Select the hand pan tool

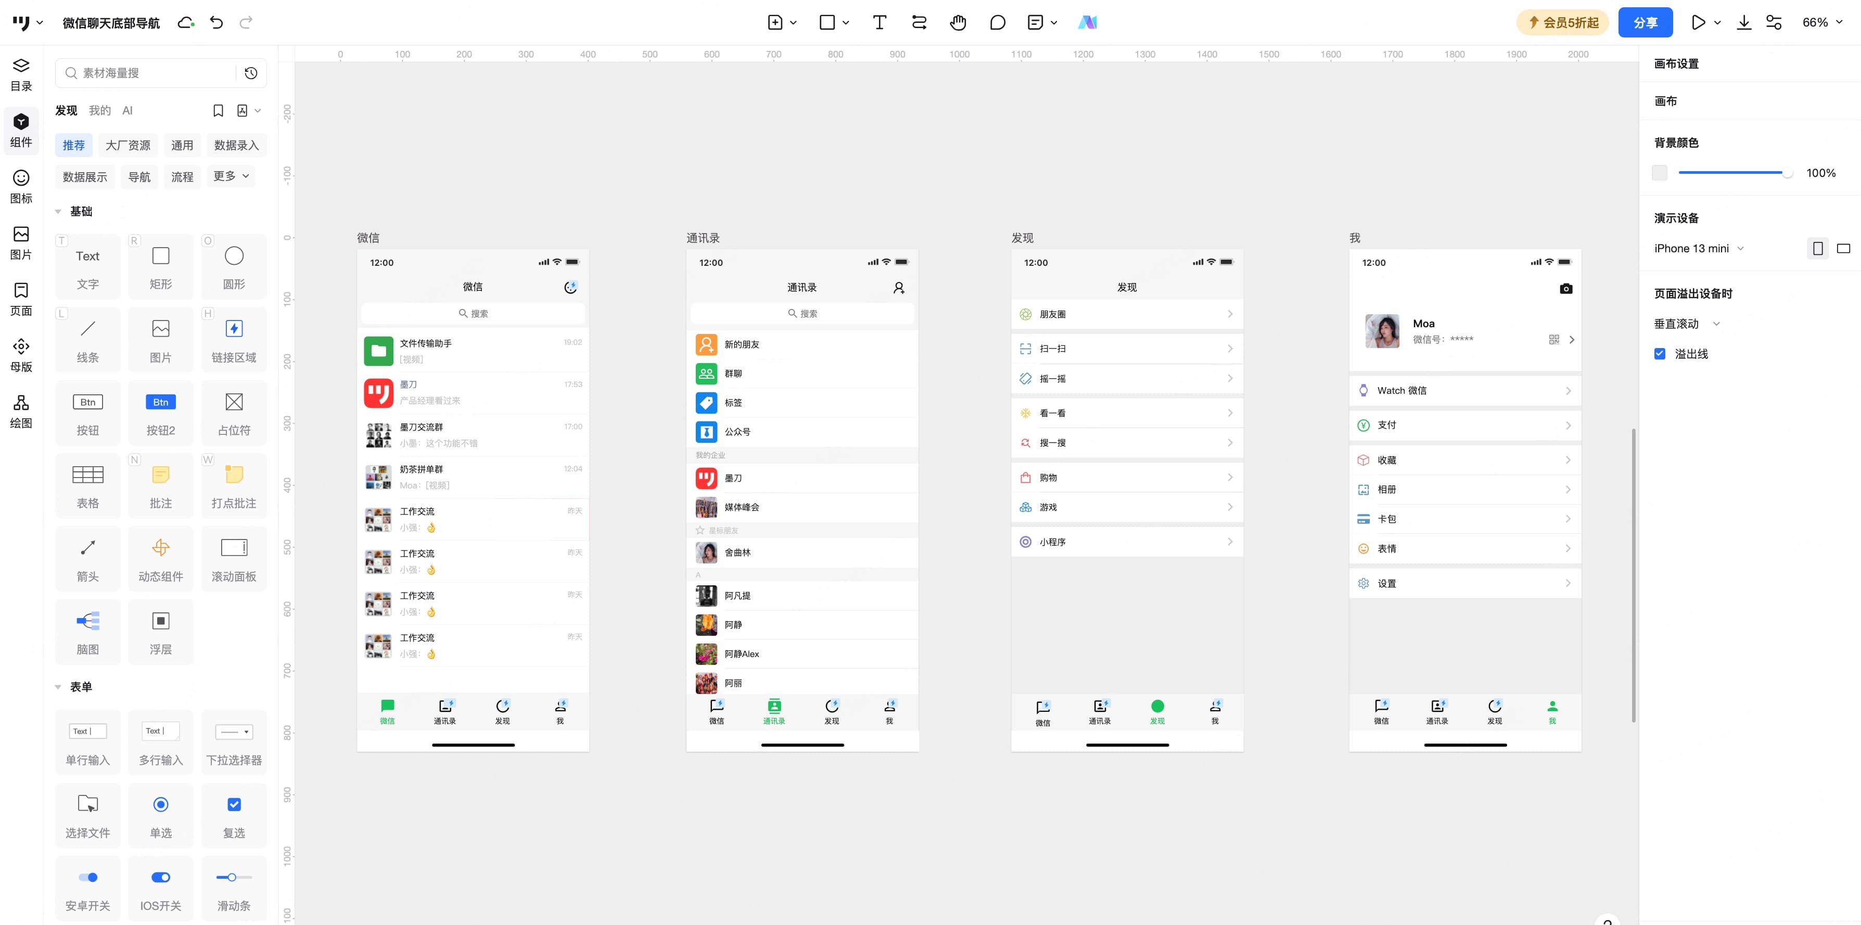click(x=958, y=22)
